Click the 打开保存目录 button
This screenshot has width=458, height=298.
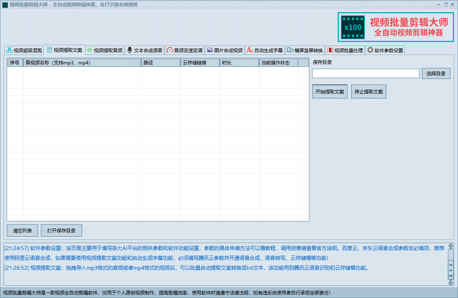(x=61, y=231)
